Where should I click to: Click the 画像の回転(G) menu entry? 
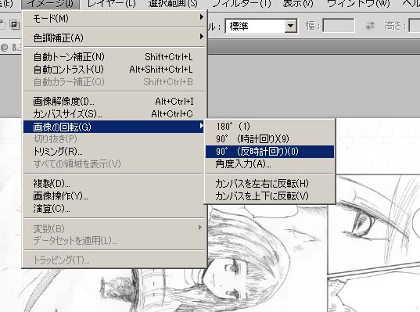click(x=114, y=127)
